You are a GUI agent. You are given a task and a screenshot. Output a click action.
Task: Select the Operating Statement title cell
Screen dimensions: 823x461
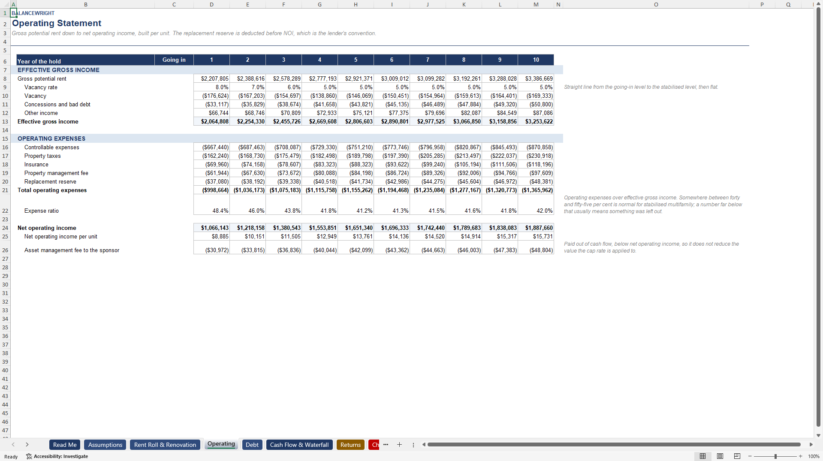(57, 23)
